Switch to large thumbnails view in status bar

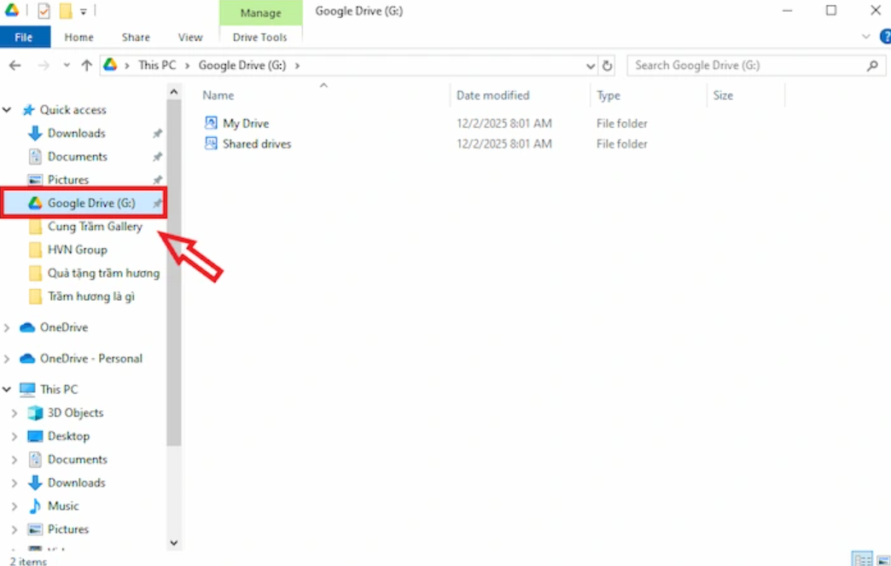[885, 559]
